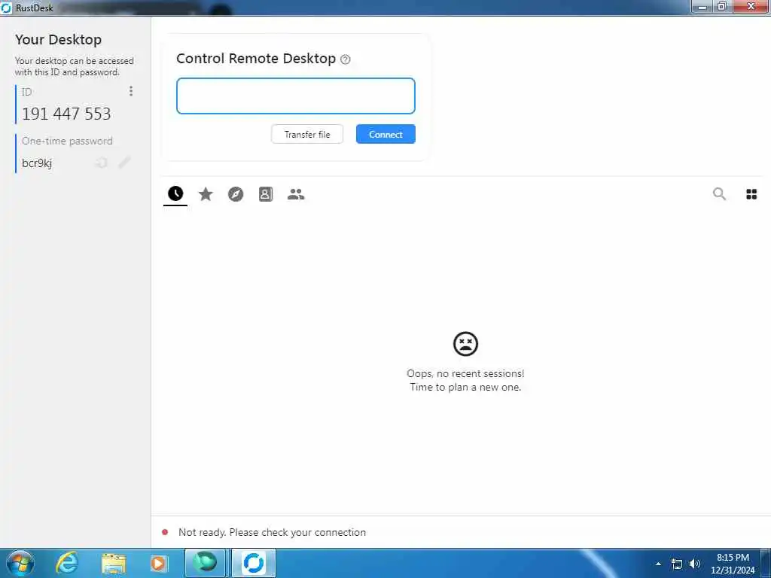Screen dimensions: 771x578
Task: Click the Transfer file button
Action: [307, 134]
